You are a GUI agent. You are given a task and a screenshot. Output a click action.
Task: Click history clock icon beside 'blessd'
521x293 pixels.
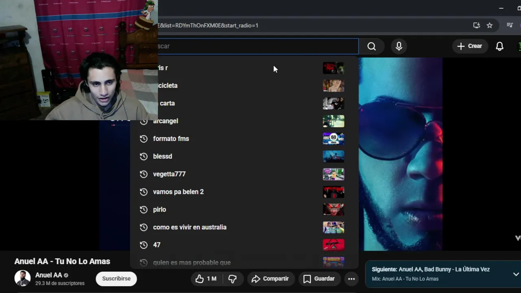click(143, 156)
